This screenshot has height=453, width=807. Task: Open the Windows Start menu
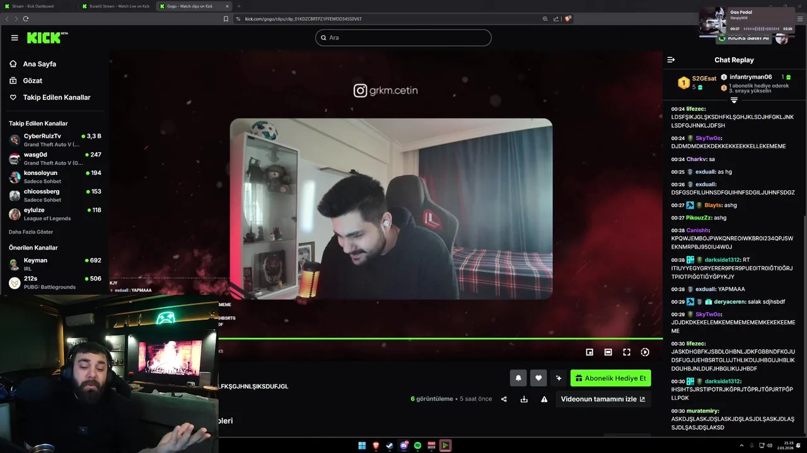pos(362,445)
